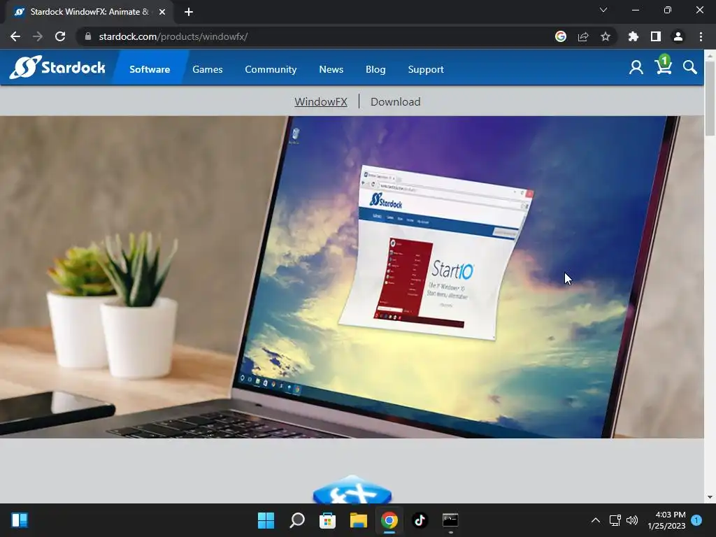Screen dimensions: 716x537
Task: Open the Games menu
Action: click(207, 69)
